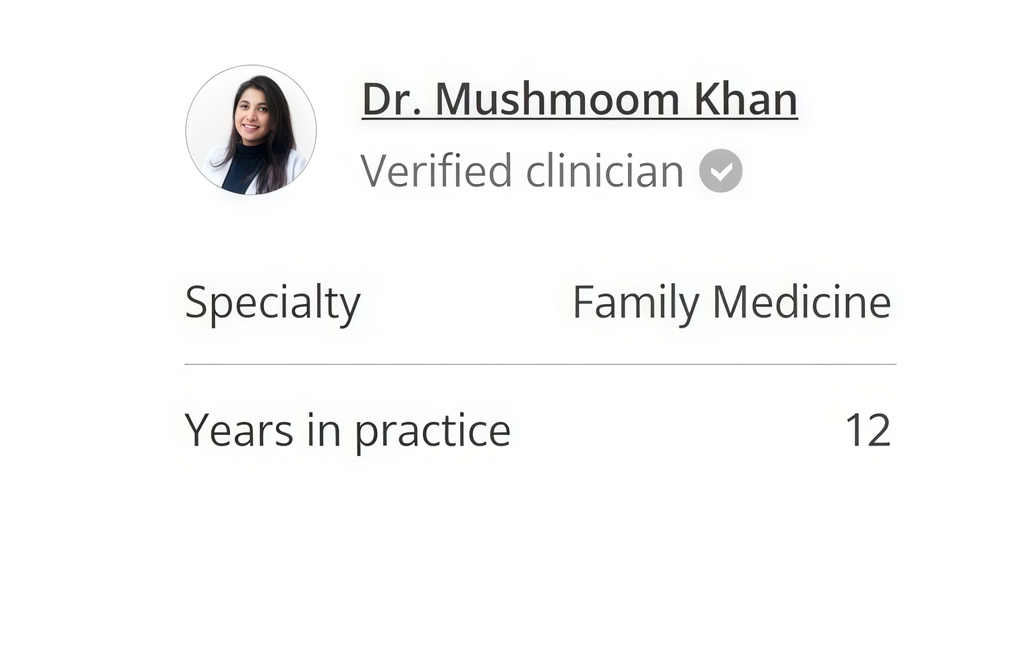Screen dimensions: 1012x654
Task: Select the Specialty row label
Action: pos(273,303)
